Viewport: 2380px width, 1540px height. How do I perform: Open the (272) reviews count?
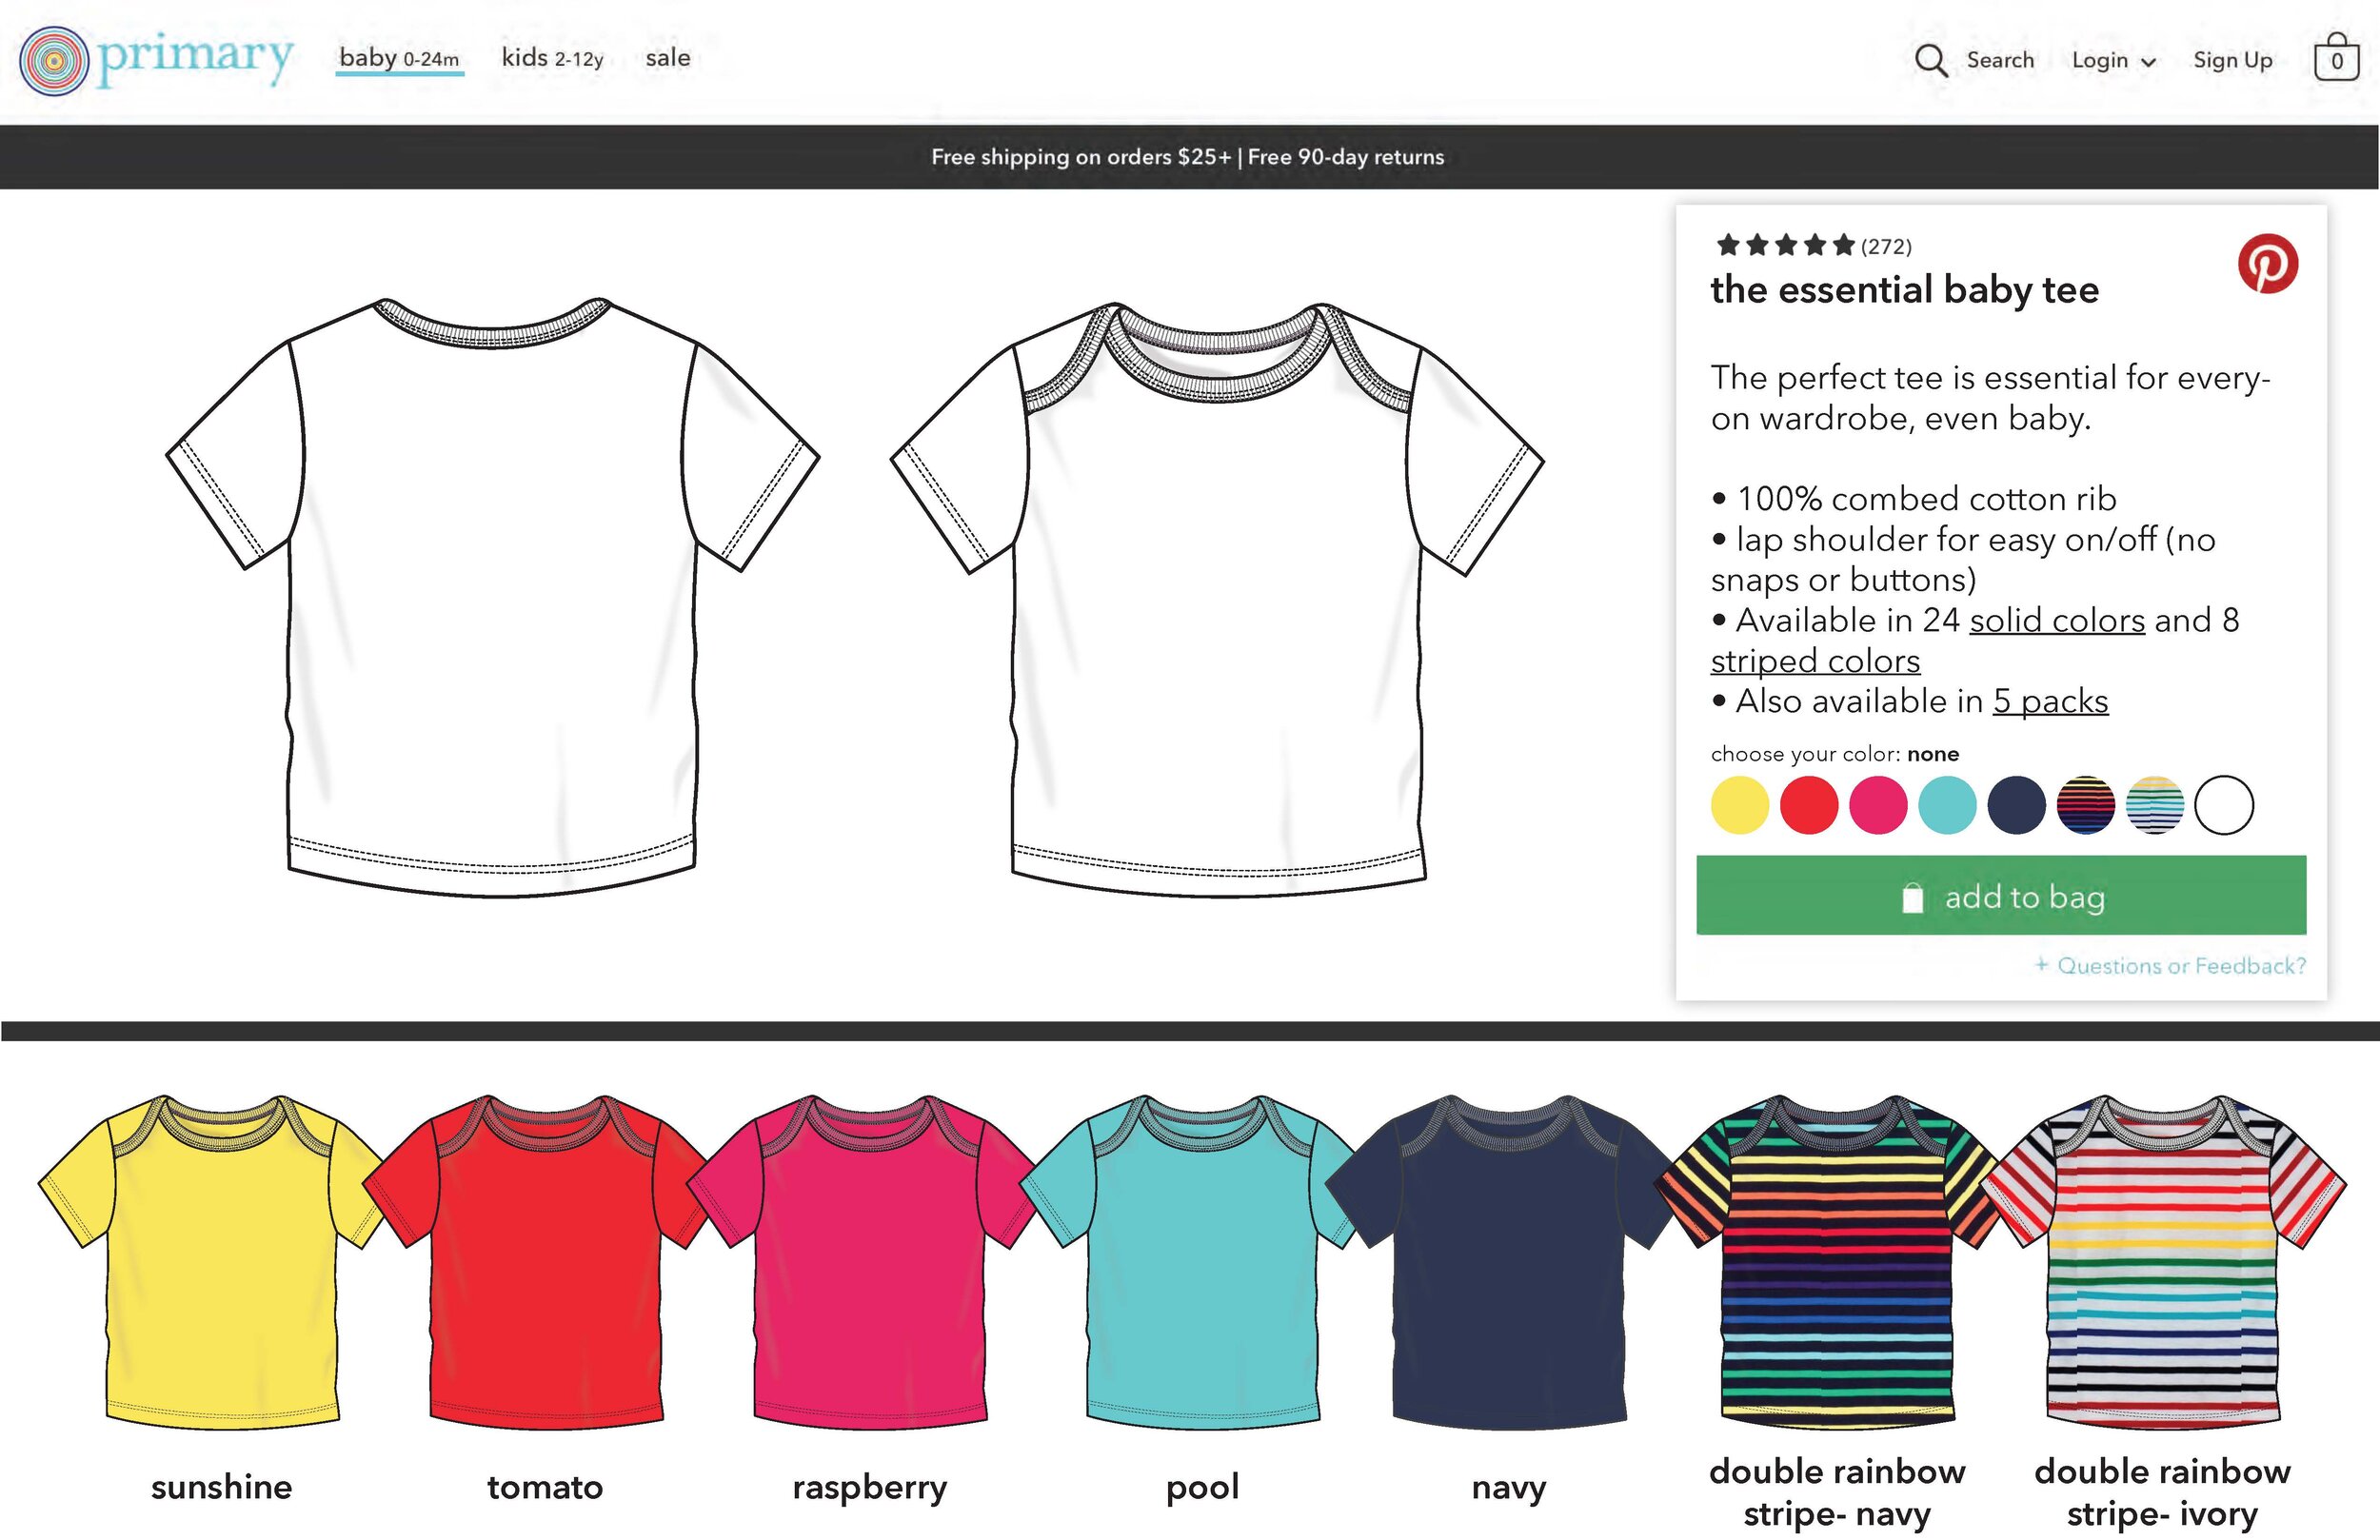1886,246
